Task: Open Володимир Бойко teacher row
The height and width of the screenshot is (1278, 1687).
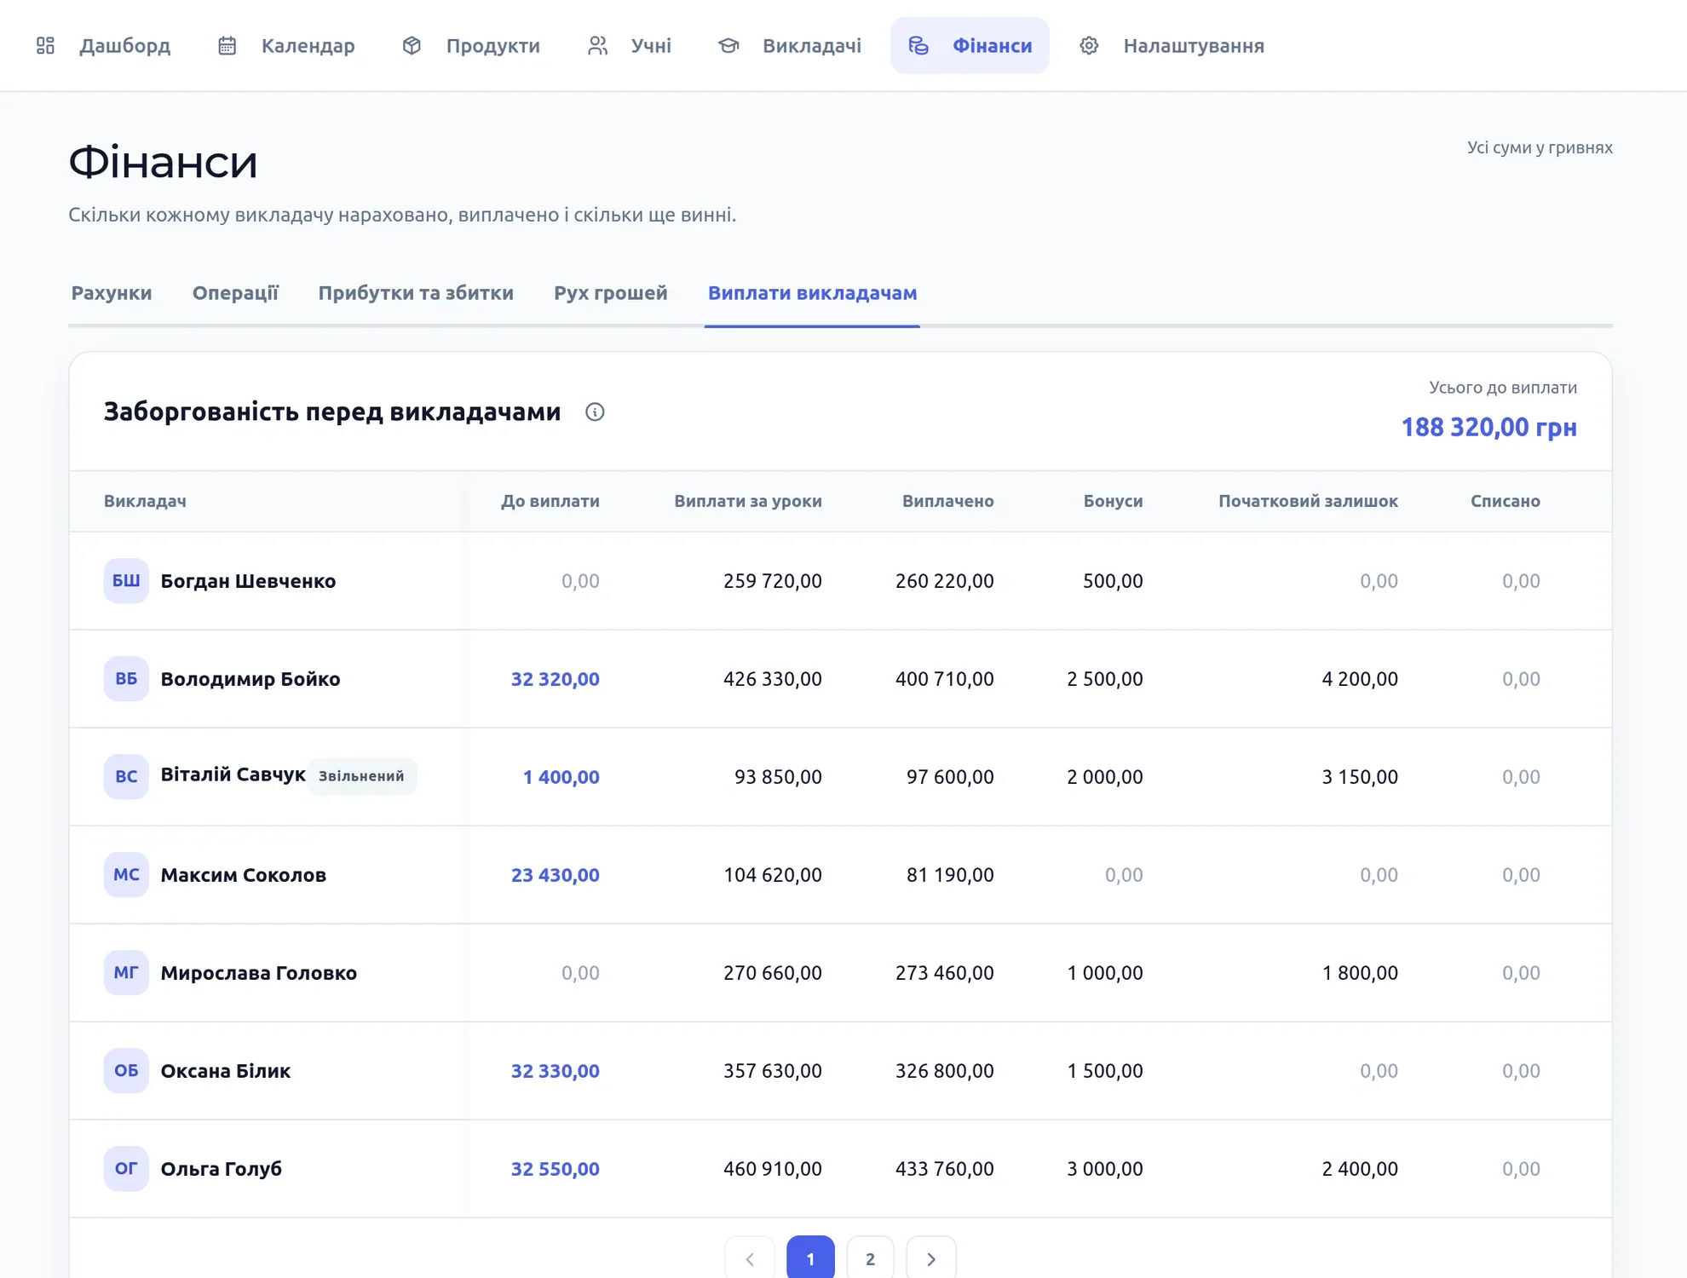Action: click(x=840, y=679)
